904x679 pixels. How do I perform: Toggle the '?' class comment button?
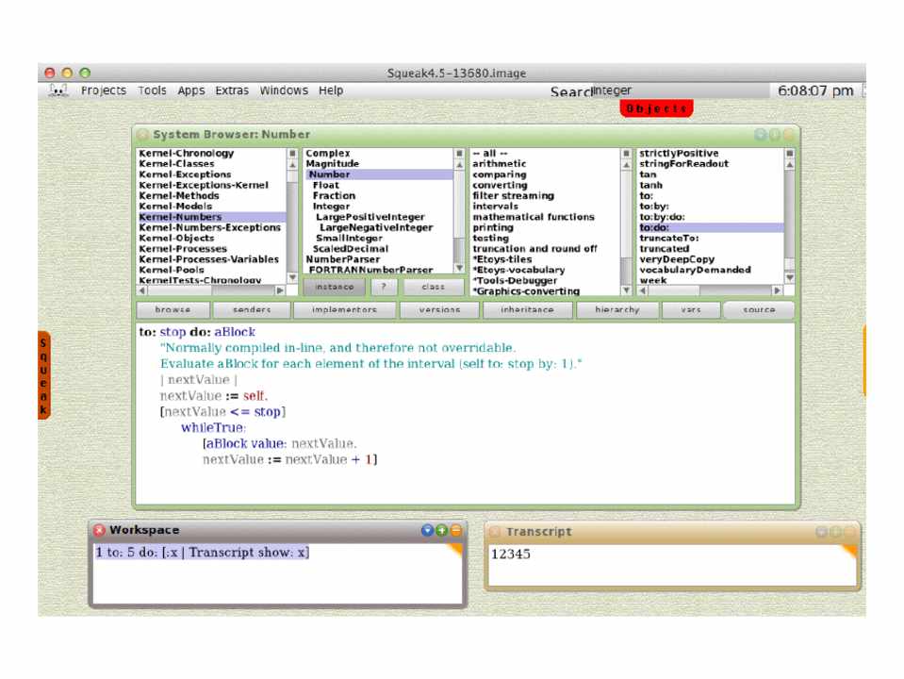[x=383, y=287]
